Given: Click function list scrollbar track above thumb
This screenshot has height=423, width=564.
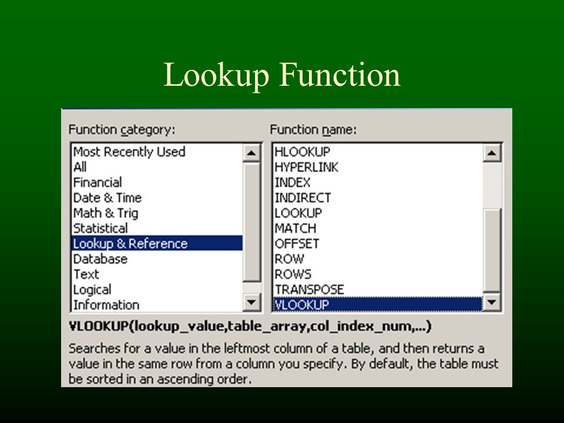Looking at the screenshot, I should click(x=491, y=185).
